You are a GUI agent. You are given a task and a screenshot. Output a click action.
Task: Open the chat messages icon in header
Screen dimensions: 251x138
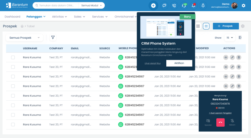(x=164, y=6)
